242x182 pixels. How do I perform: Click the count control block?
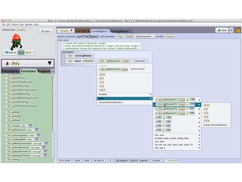pos(78,161)
